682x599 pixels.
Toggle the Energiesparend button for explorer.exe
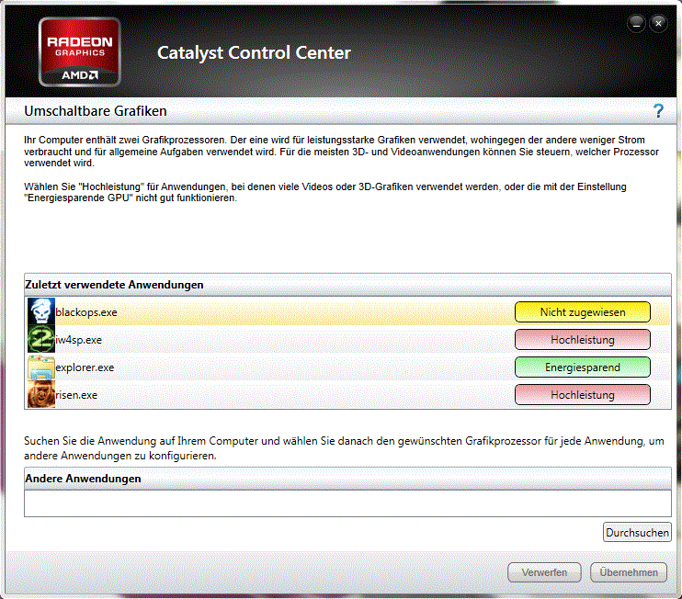coord(583,367)
